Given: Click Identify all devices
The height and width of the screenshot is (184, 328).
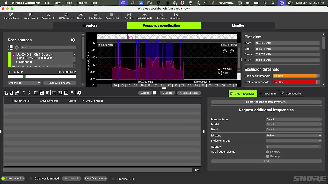Looking at the screenshot, I should point(96,178).
